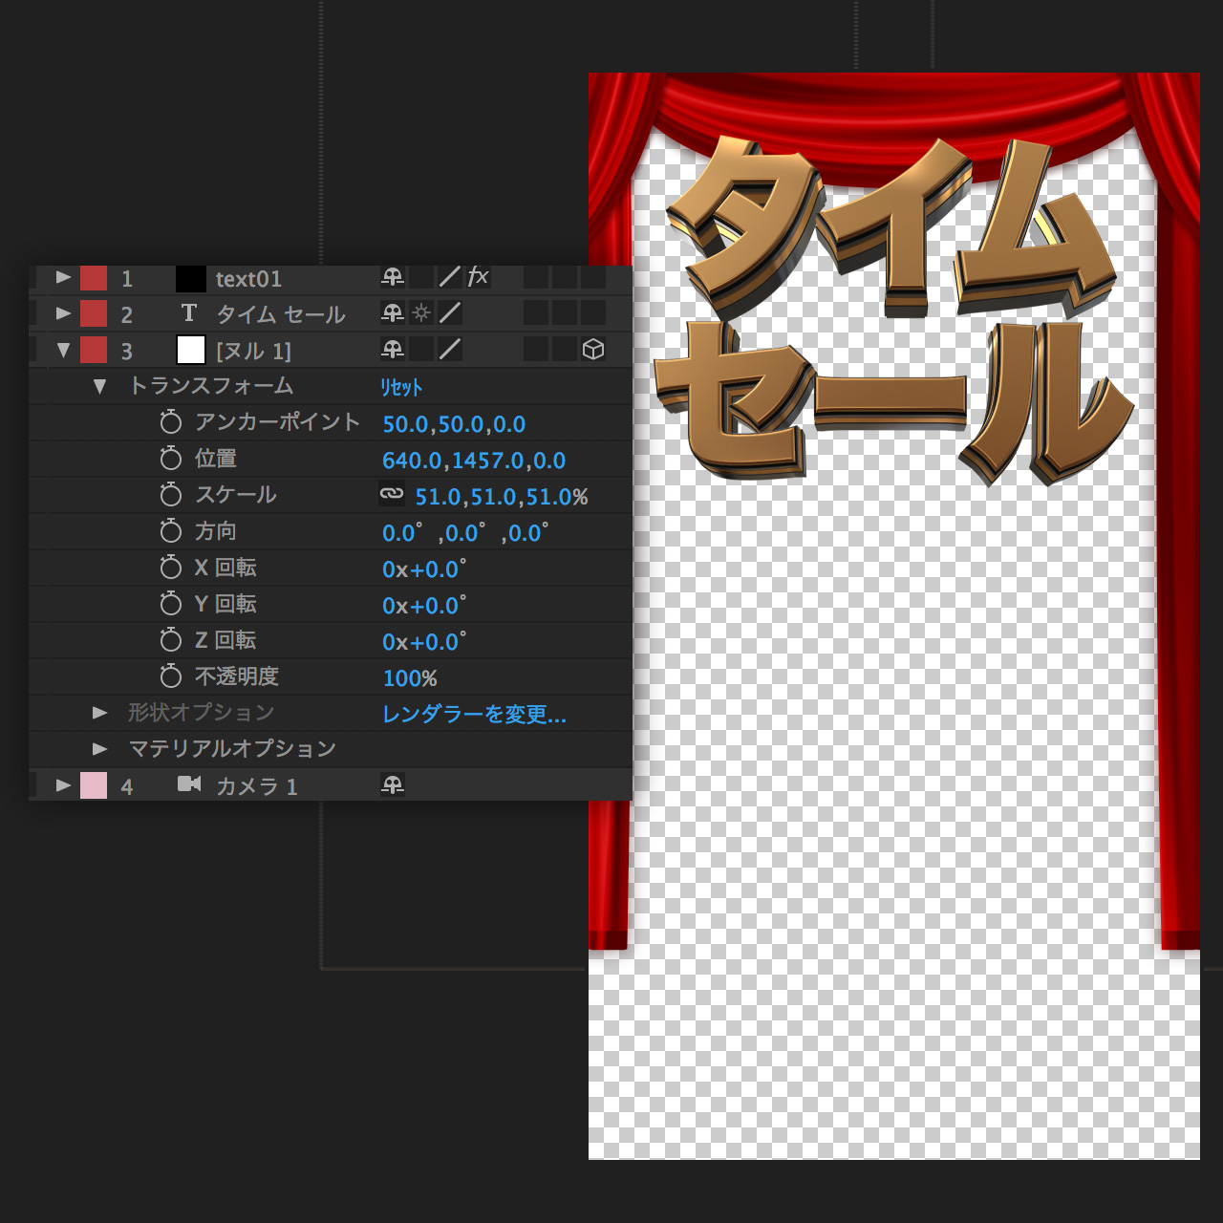Select the タイム セール text layer
Screen dimensions: 1223x1223
pos(280,314)
